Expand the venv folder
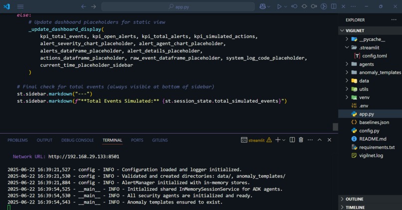The image size is (402, 210). 370,97
